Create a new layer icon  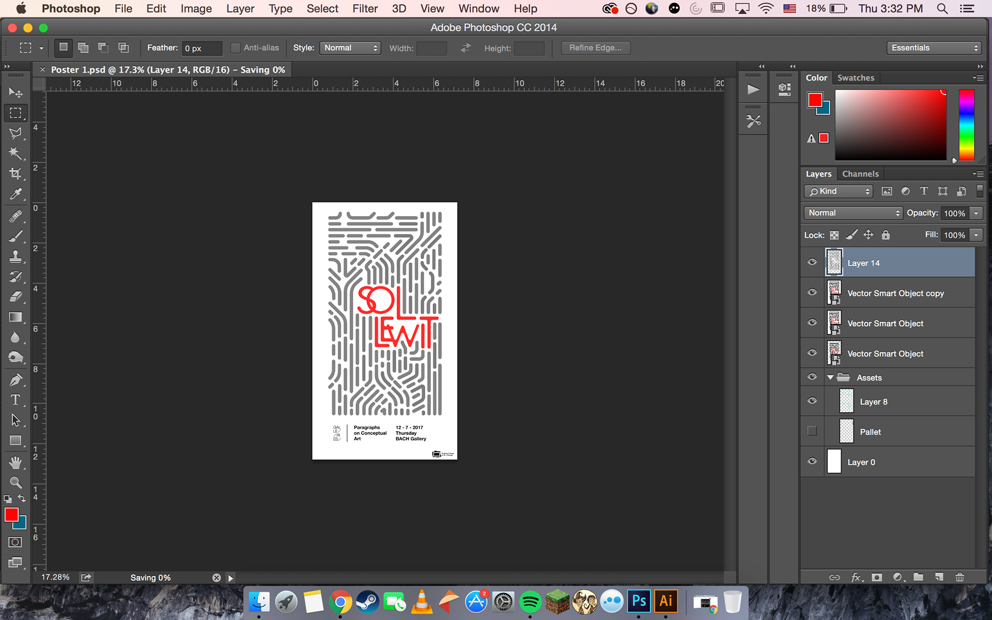[x=939, y=577]
